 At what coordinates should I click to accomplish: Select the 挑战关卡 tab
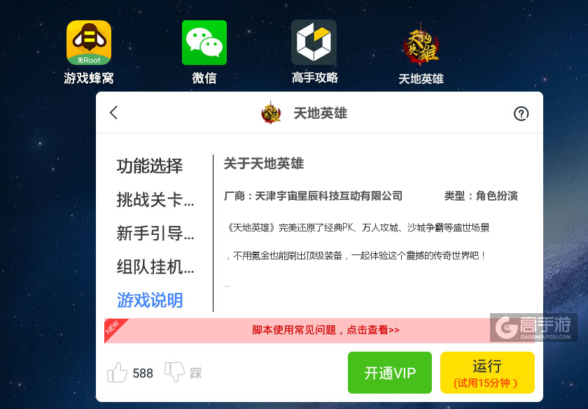pyautogui.click(x=155, y=200)
